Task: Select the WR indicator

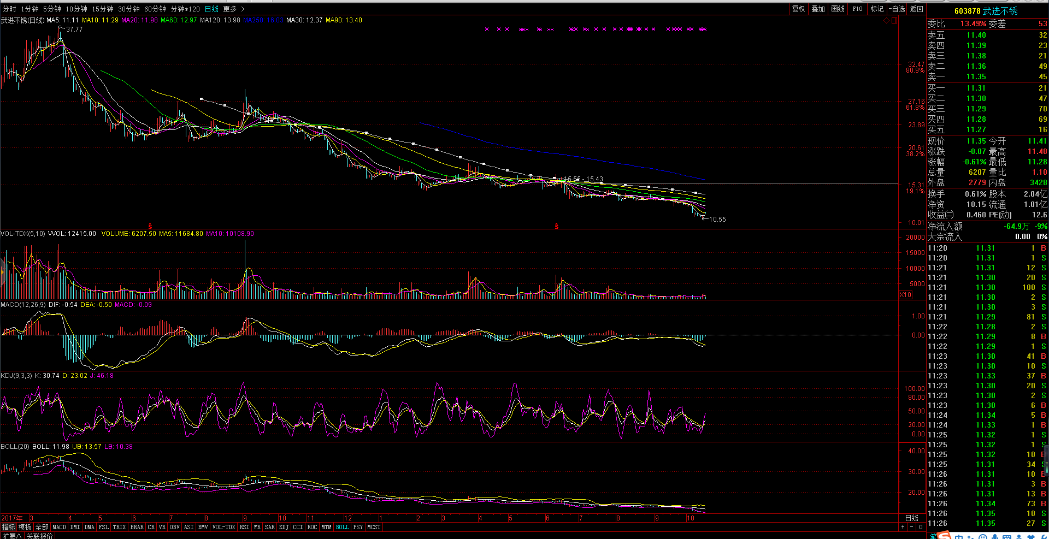Action: click(257, 527)
